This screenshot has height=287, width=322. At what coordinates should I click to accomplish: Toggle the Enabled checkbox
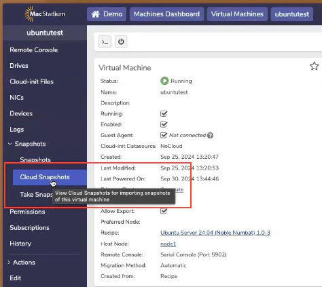(164, 124)
